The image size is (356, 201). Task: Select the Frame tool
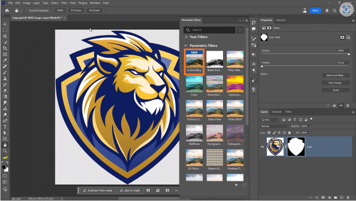[5, 54]
